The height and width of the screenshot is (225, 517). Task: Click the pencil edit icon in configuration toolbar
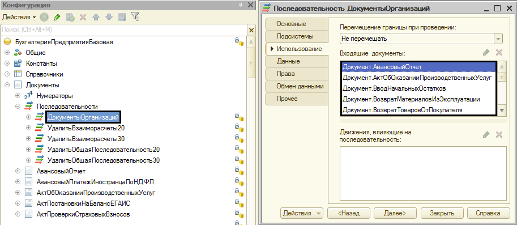pos(57,17)
